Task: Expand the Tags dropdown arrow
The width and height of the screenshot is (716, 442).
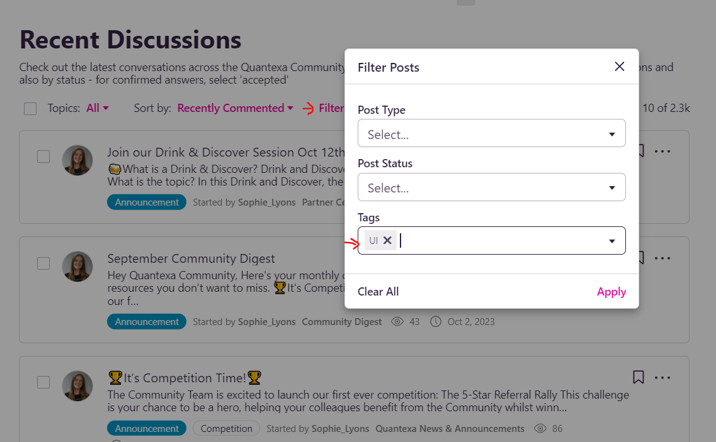Action: point(612,241)
